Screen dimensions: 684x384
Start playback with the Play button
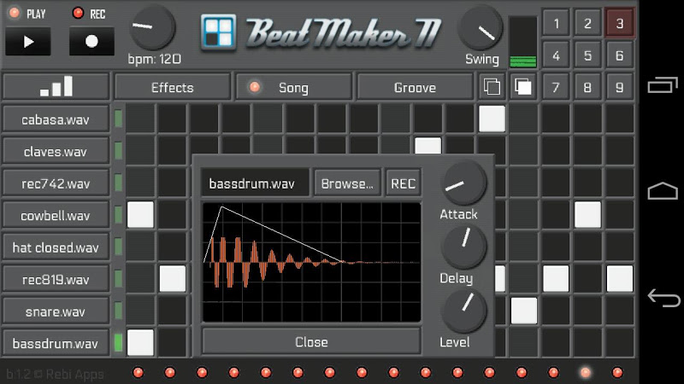(28, 41)
